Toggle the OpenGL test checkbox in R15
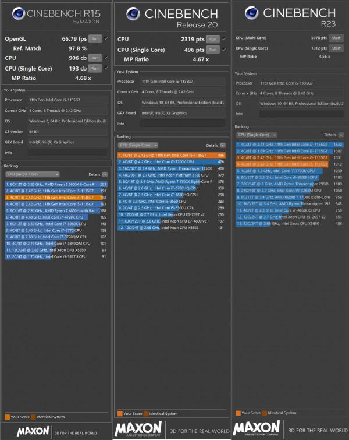349x440 pixels. [106, 38]
